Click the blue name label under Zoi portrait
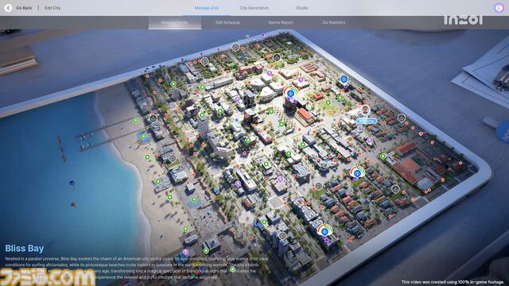Screen dimensions: 509x286 pos(366,121)
